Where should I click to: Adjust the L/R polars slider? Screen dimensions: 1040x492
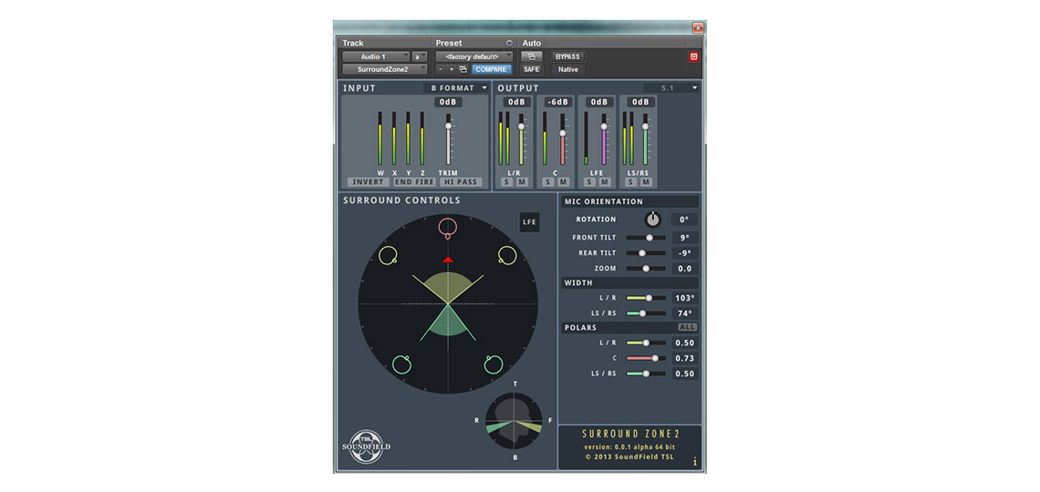(645, 343)
